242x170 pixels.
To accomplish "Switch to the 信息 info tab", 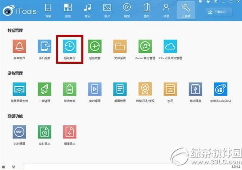I will (x=166, y=10).
